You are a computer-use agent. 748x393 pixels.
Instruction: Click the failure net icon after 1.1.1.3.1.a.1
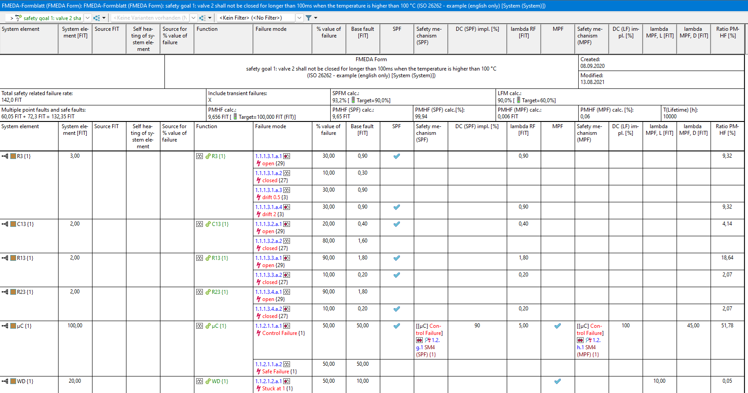[287, 156]
